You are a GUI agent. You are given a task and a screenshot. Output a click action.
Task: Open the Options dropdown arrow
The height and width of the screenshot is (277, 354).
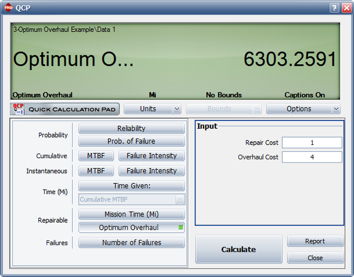coord(336,109)
